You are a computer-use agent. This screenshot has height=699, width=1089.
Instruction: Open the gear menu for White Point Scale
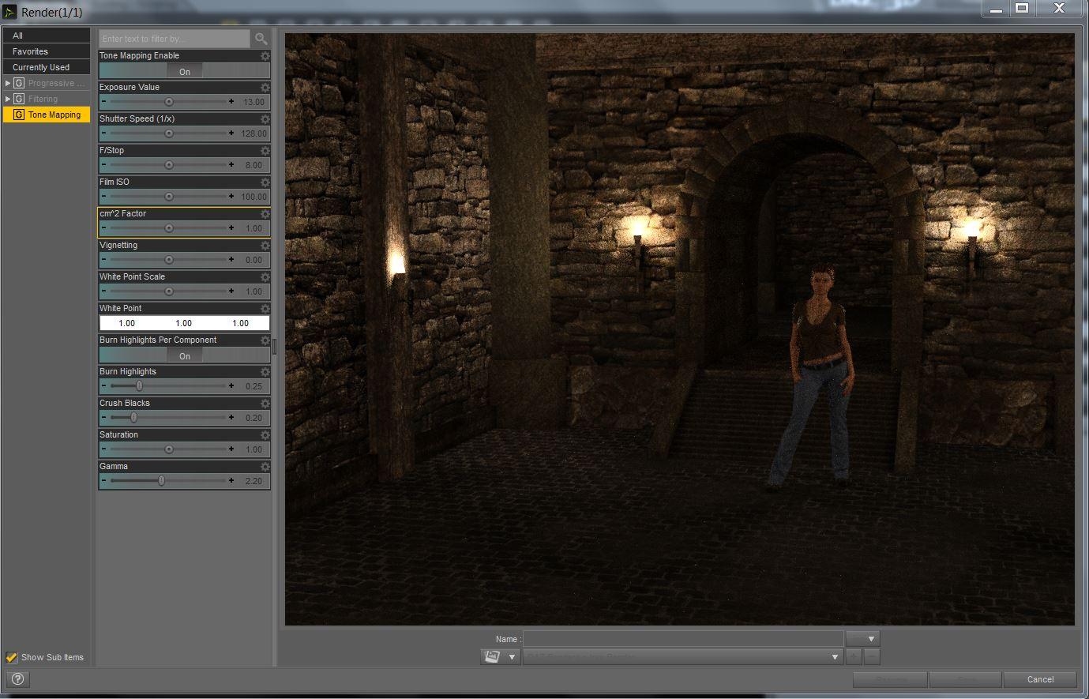(265, 277)
